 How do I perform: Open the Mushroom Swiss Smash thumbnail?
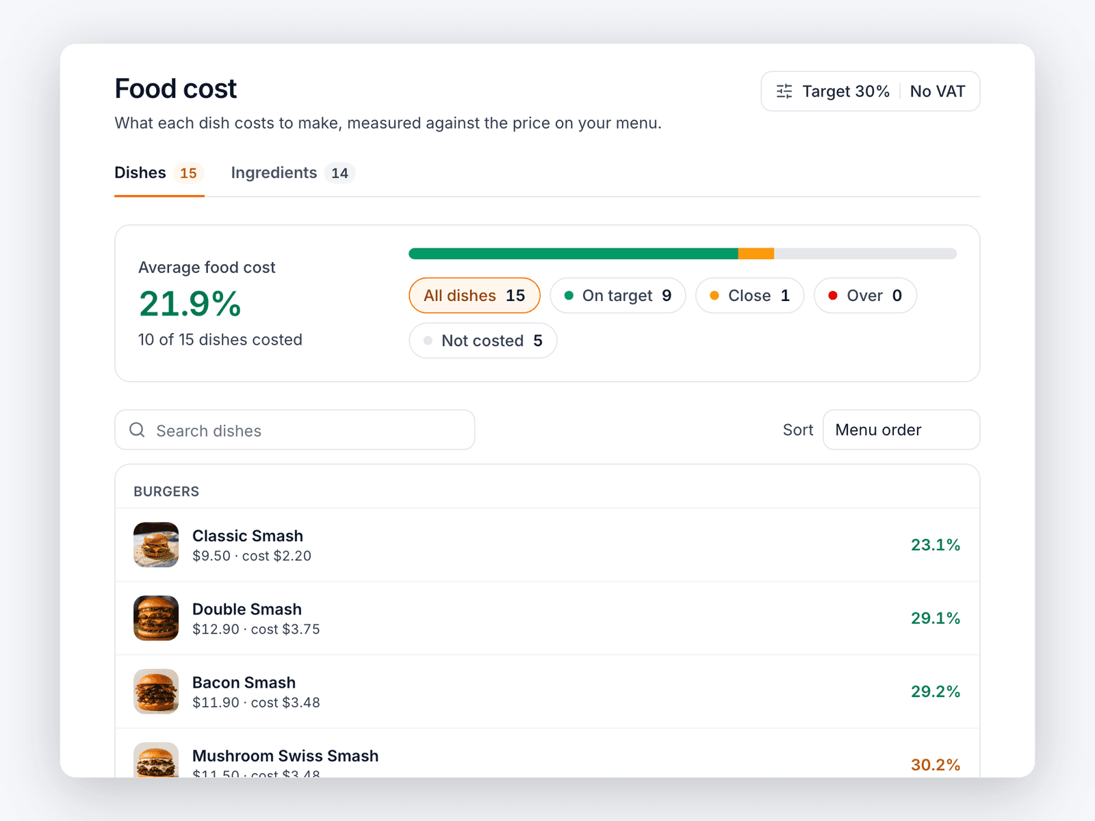click(156, 759)
